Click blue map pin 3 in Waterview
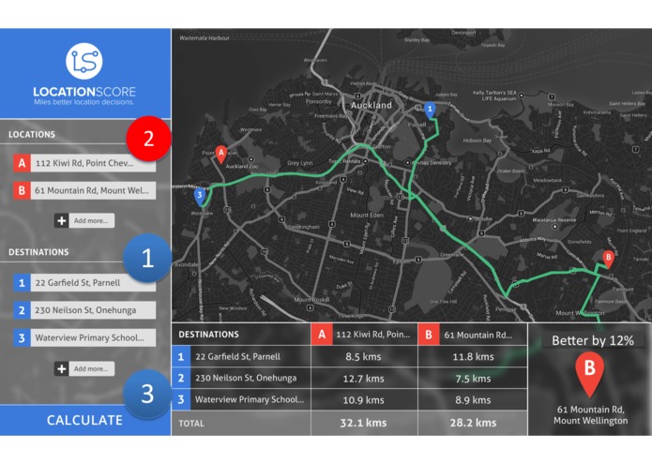 pyautogui.click(x=200, y=196)
